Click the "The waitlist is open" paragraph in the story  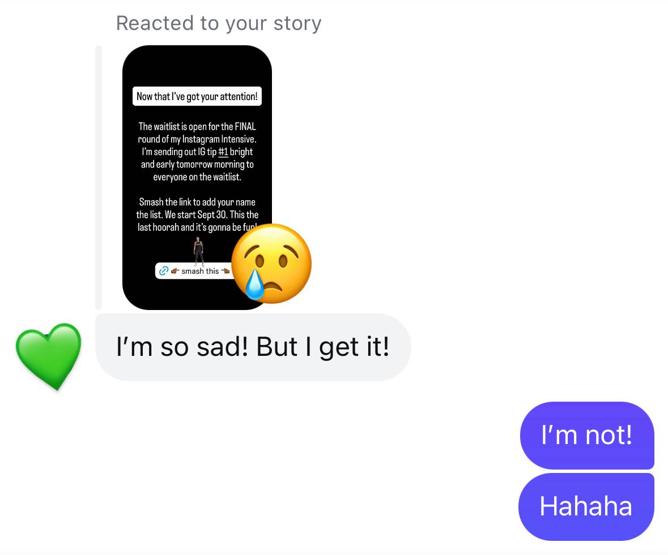197,152
